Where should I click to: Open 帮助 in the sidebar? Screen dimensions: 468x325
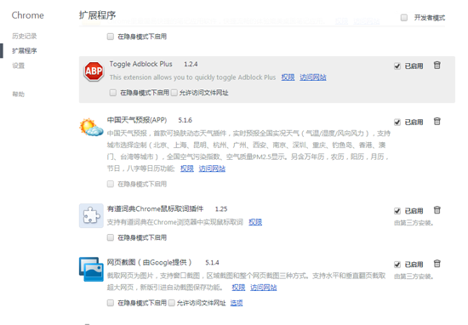coord(18,94)
